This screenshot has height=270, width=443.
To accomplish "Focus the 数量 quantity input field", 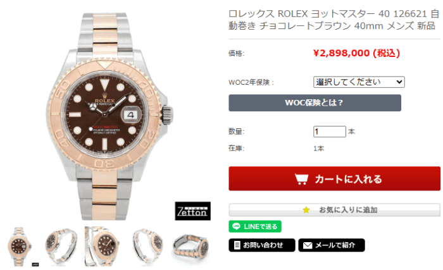I will tap(330, 132).
